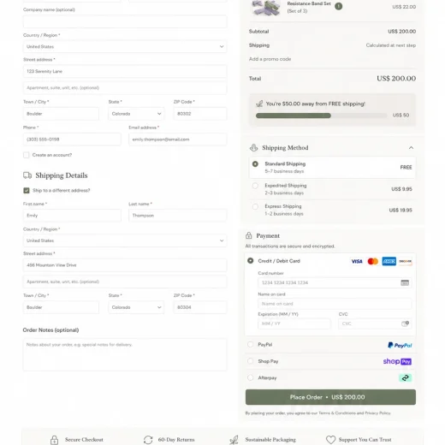445x445 pixels.
Task: Click the Shipping Details truck icon
Action: click(x=27, y=175)
